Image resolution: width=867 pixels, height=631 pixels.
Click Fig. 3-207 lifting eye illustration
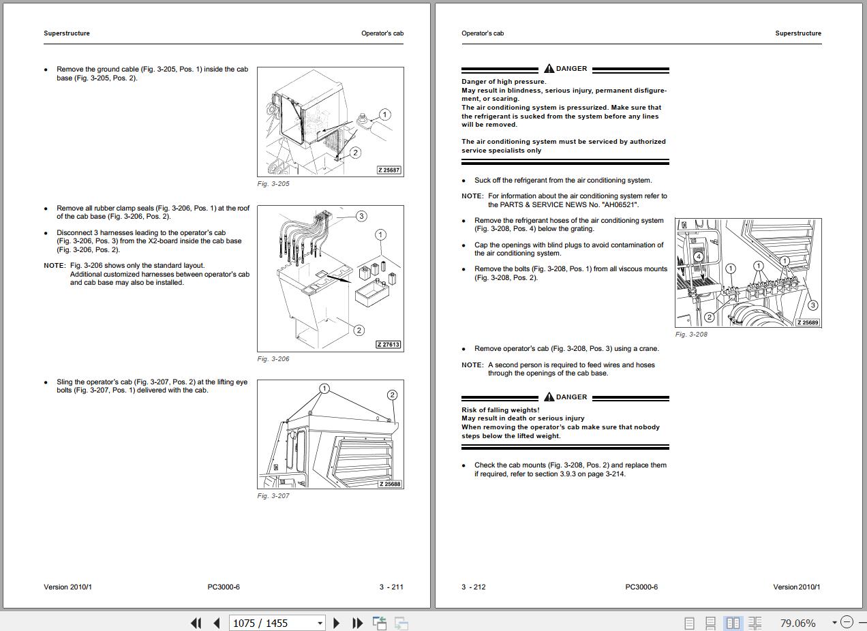click(331, 434)
